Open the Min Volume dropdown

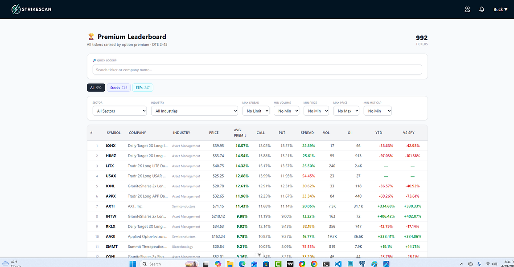287,111
